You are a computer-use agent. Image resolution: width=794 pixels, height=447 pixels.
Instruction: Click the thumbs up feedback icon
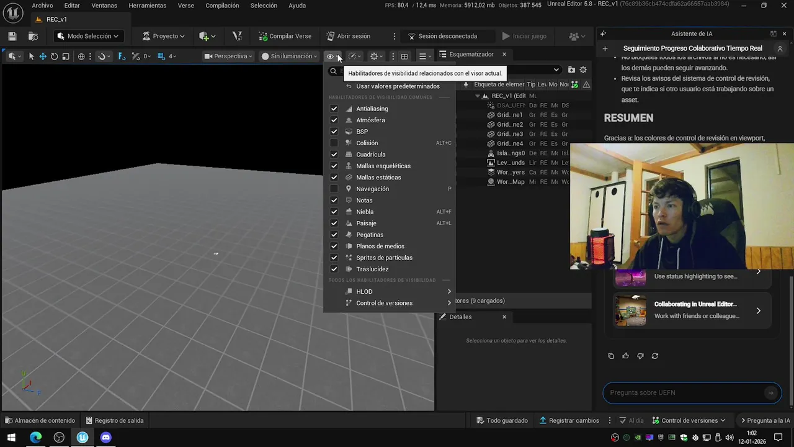[625, 356]
